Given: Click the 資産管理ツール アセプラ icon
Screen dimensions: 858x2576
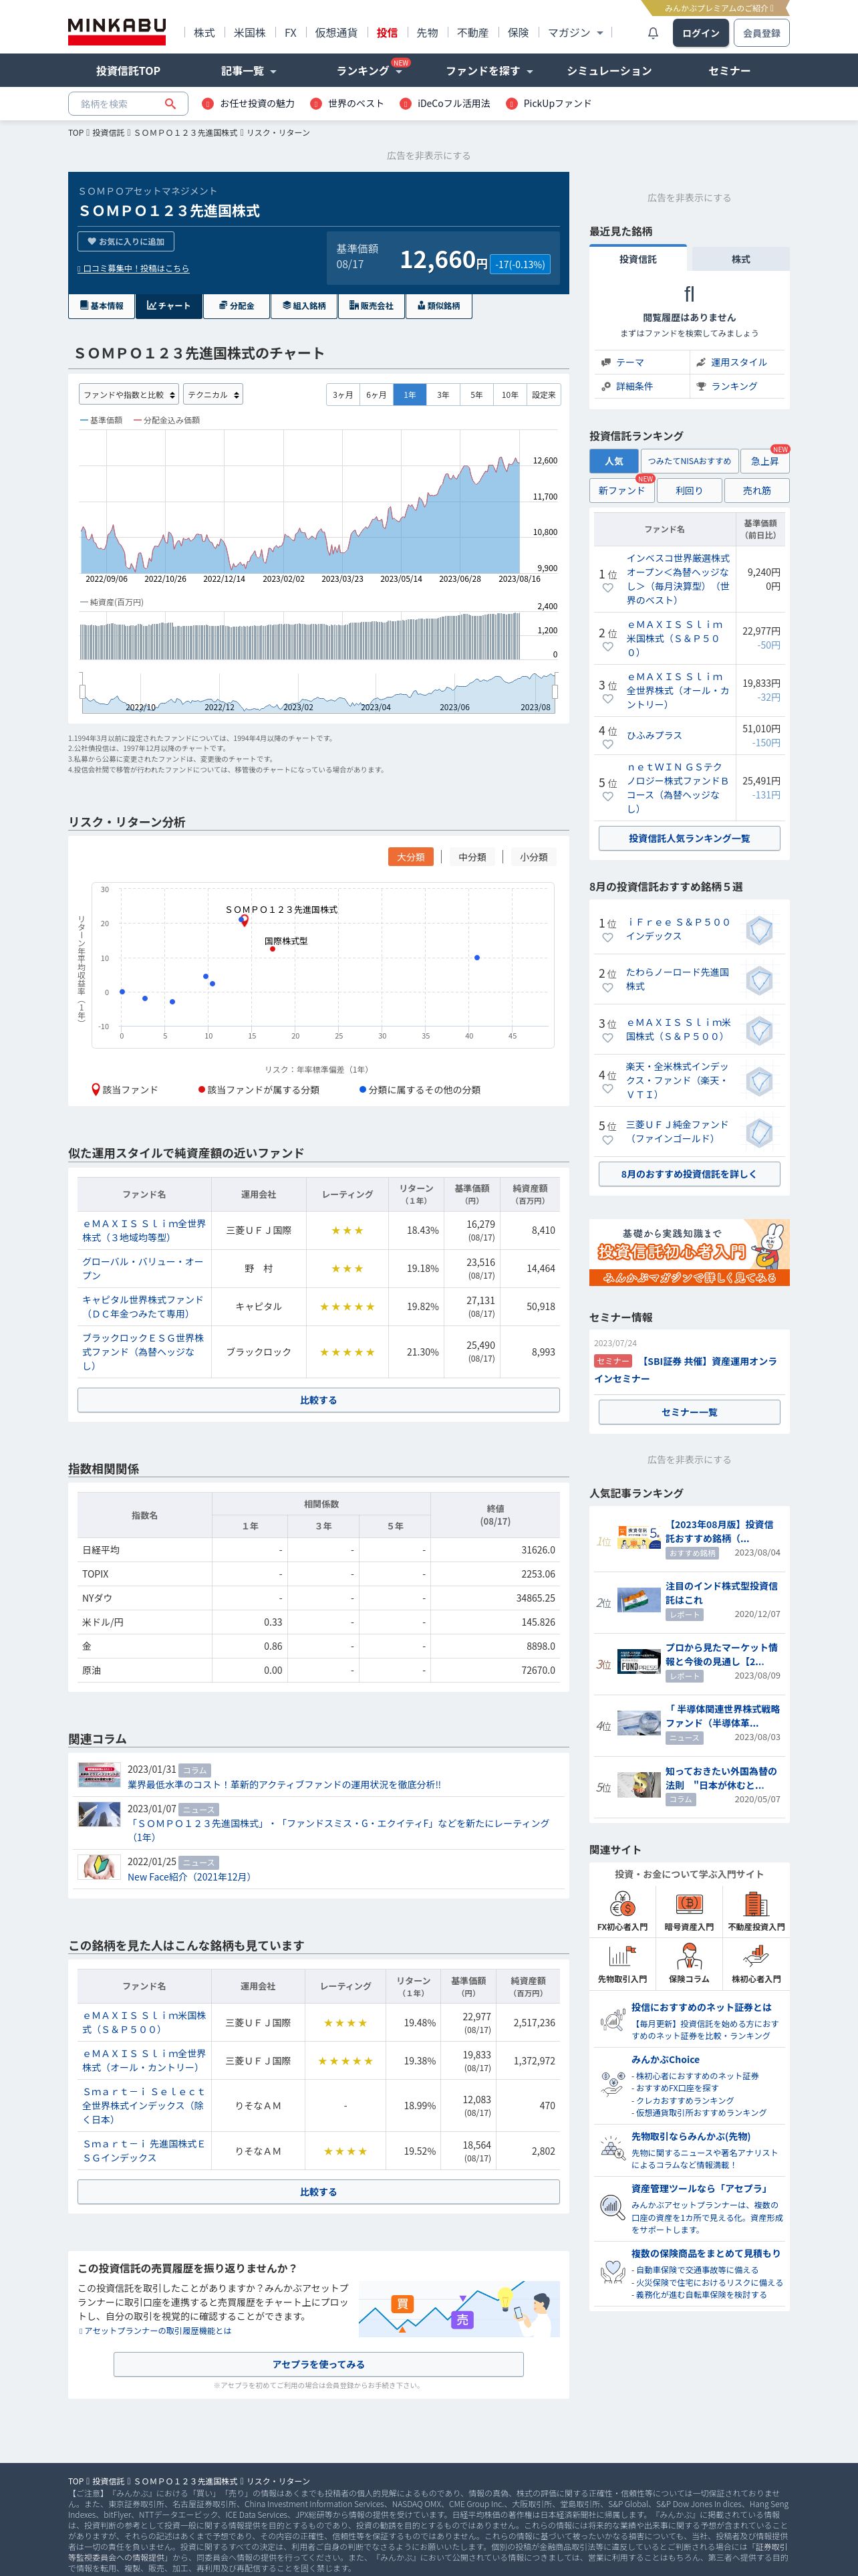Looking at the screenshot, I should click(x=611, y=2207).
